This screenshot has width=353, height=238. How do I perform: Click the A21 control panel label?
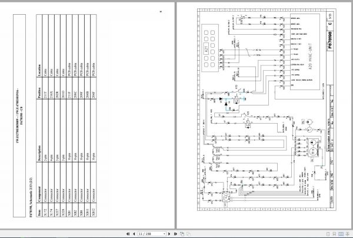(207, 48)
